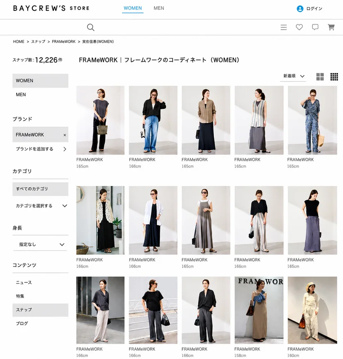Open snap with cream outfit and hat
Image resolution: width=343 pixels, height=359 pixels.
[312, 310]
